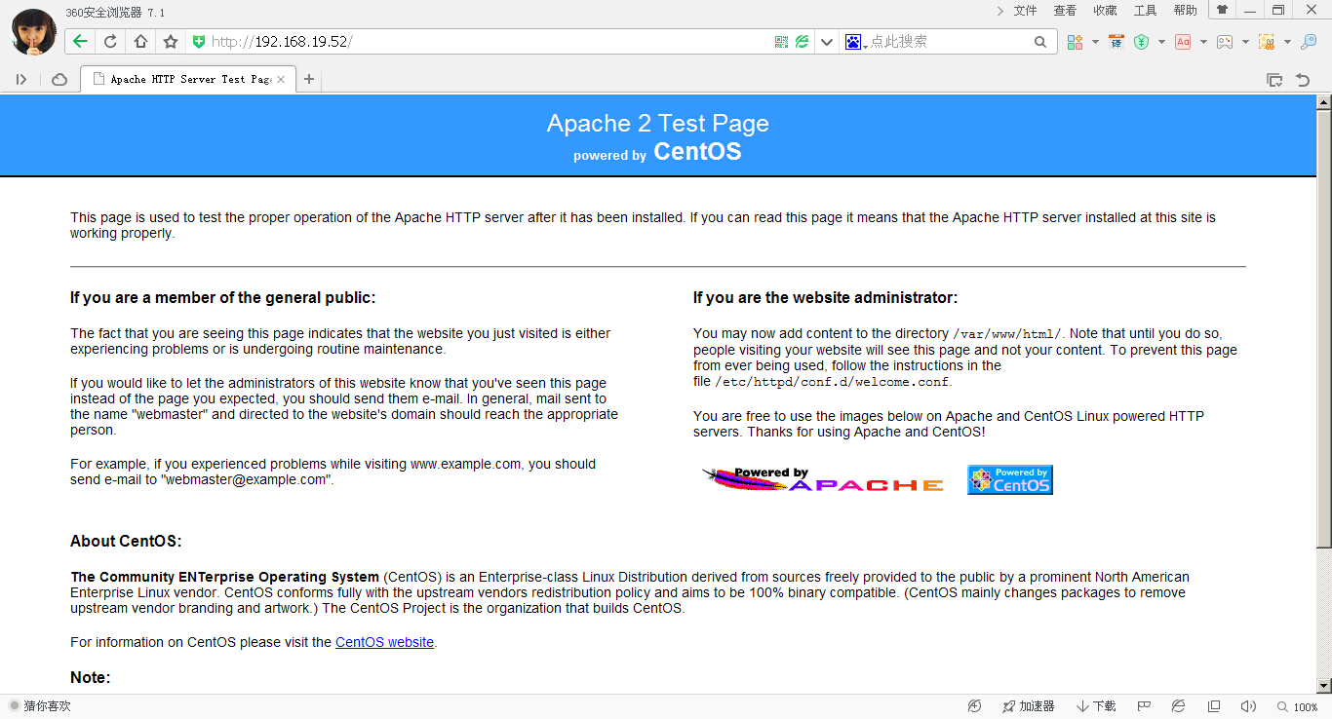
Task: Mute page sound with speaker icon
Action: (1248, 706)
